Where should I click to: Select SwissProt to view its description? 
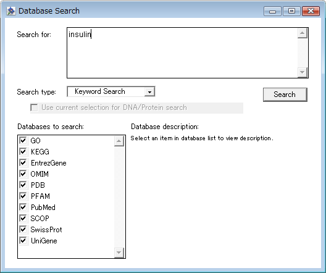[x=46, y=230]
